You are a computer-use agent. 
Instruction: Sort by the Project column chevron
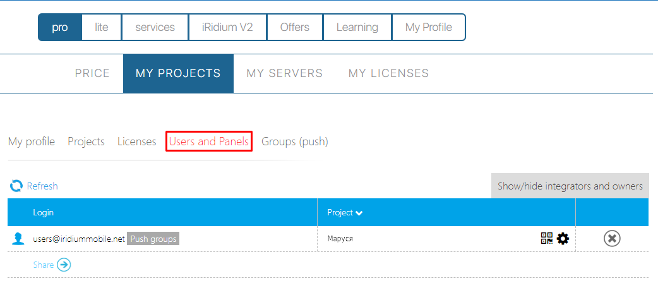point(359,213)
